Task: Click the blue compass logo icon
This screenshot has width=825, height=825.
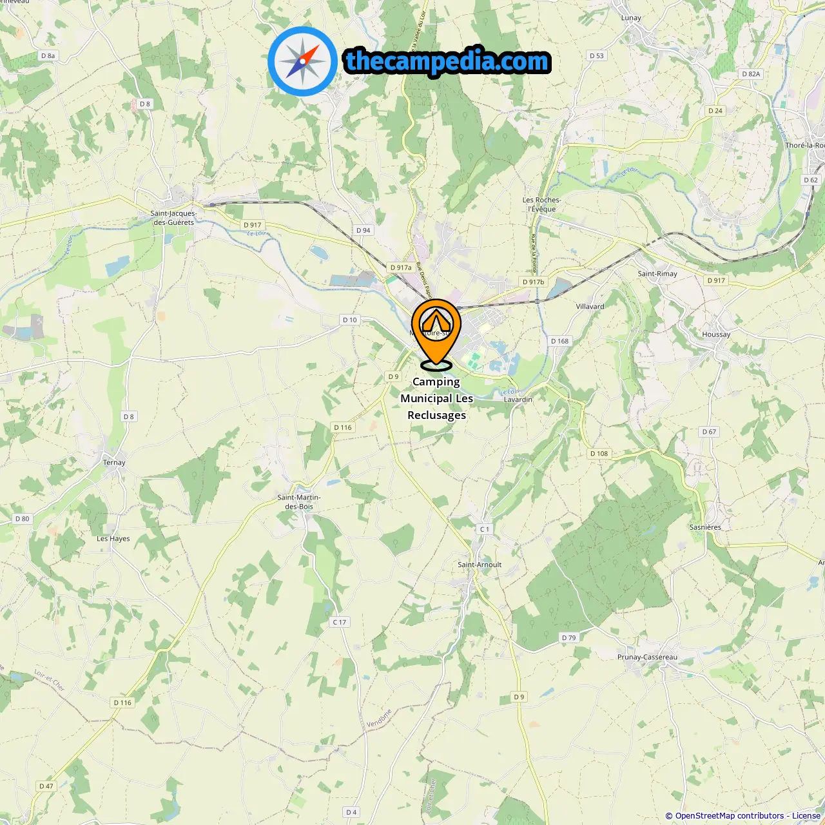Action: click(x=302, y=61)
